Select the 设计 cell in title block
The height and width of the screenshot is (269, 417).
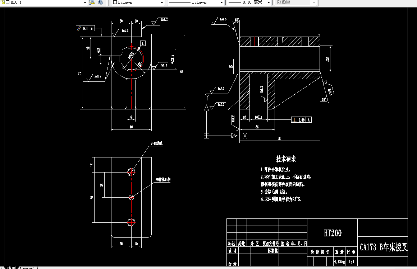point(233,251)
